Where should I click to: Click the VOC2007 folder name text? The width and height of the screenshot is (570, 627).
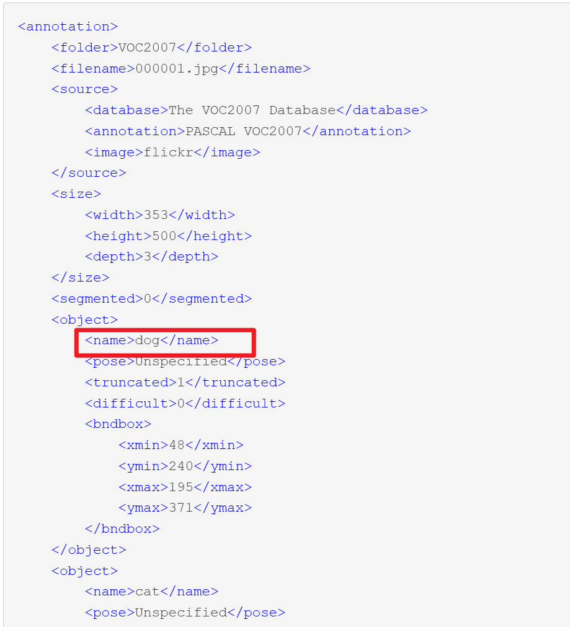click(x=148, y=48)
